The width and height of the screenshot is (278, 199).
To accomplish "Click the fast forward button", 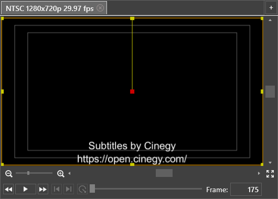I will [43, 189].
